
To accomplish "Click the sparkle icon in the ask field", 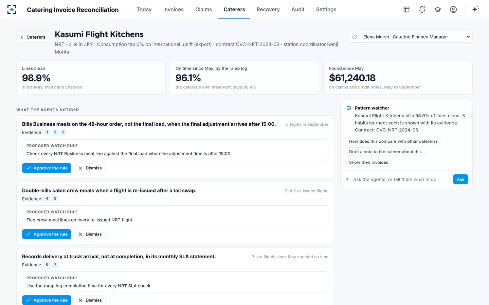I will coord(347,179).
